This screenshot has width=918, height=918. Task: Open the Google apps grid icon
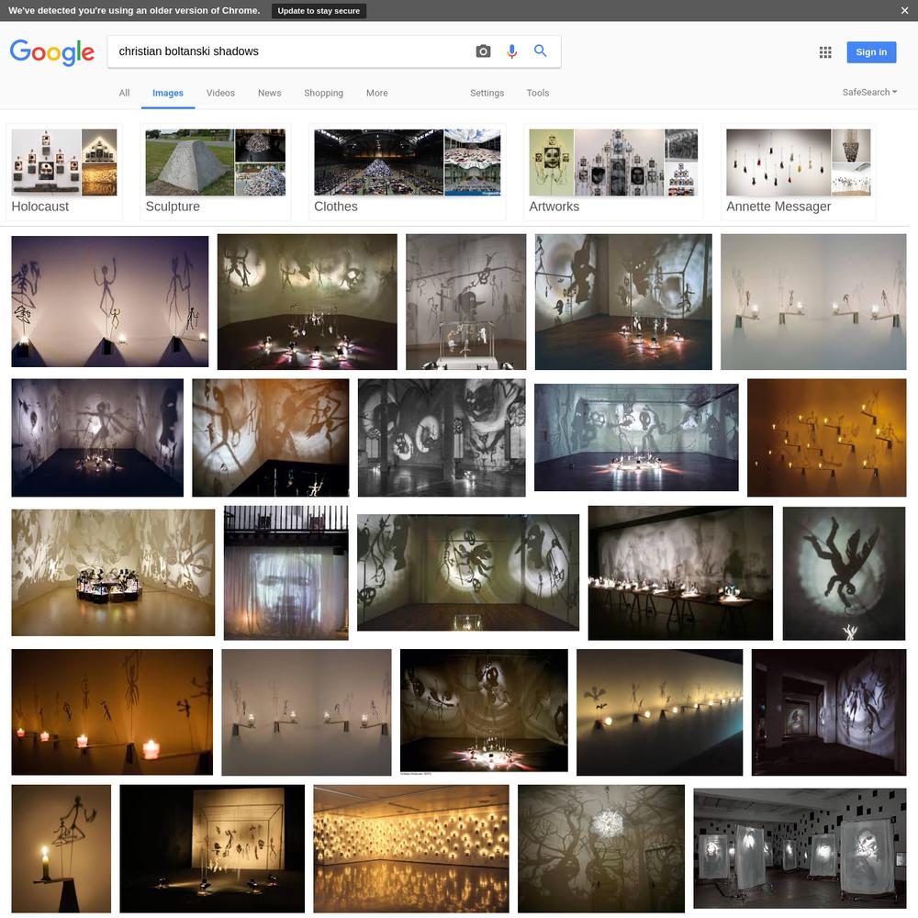coord(825,52)
